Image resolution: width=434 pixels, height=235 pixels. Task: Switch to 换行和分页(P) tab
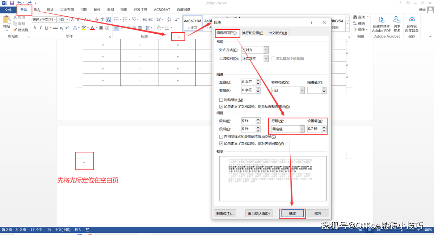pyautogui.click(x=252, y=33)
